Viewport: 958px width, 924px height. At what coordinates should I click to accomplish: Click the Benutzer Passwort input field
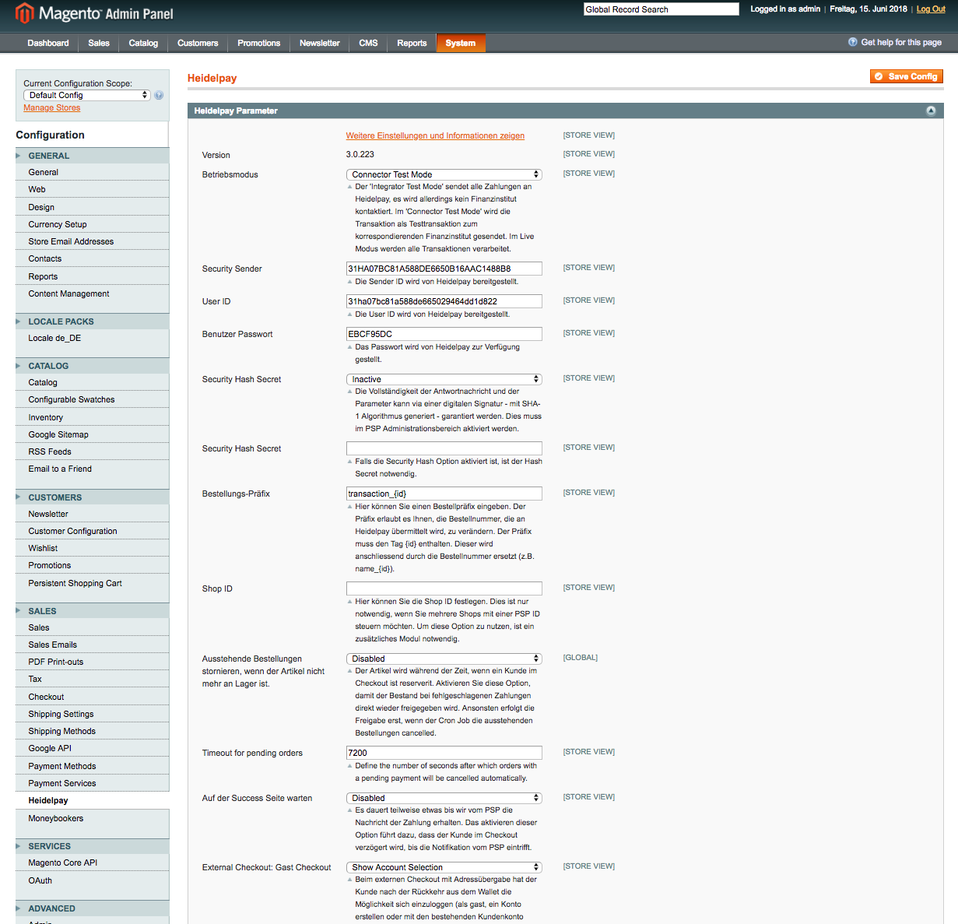click(444, 334)
